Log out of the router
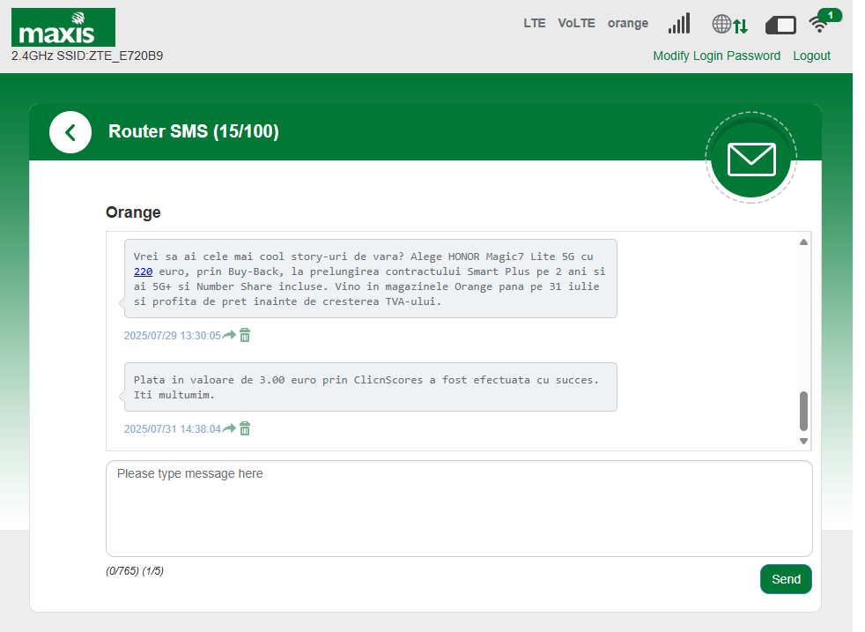This screenshot has width=865, height=632. [x=811, y=56]
